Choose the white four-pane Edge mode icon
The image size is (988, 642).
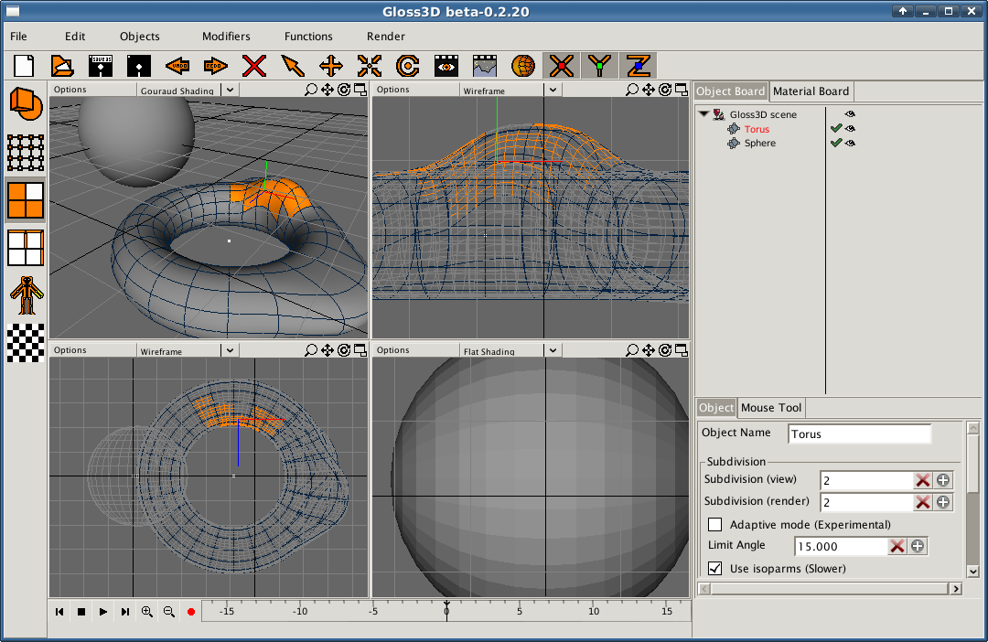coord(26,248)
